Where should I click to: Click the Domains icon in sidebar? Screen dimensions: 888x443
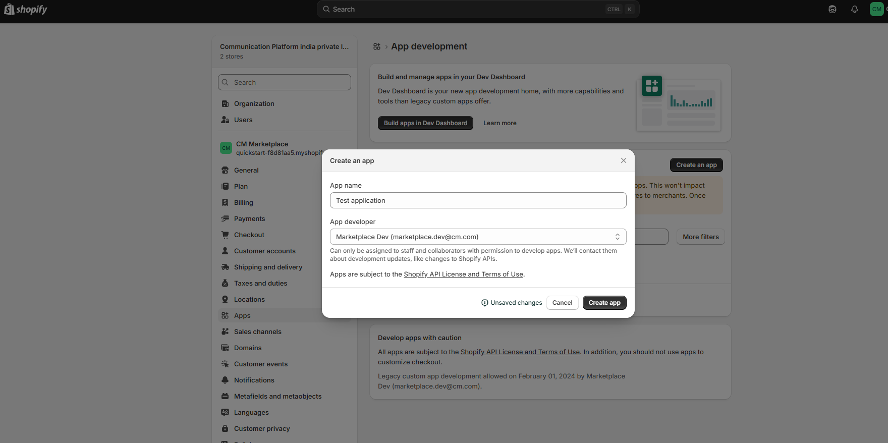[225, 348]
